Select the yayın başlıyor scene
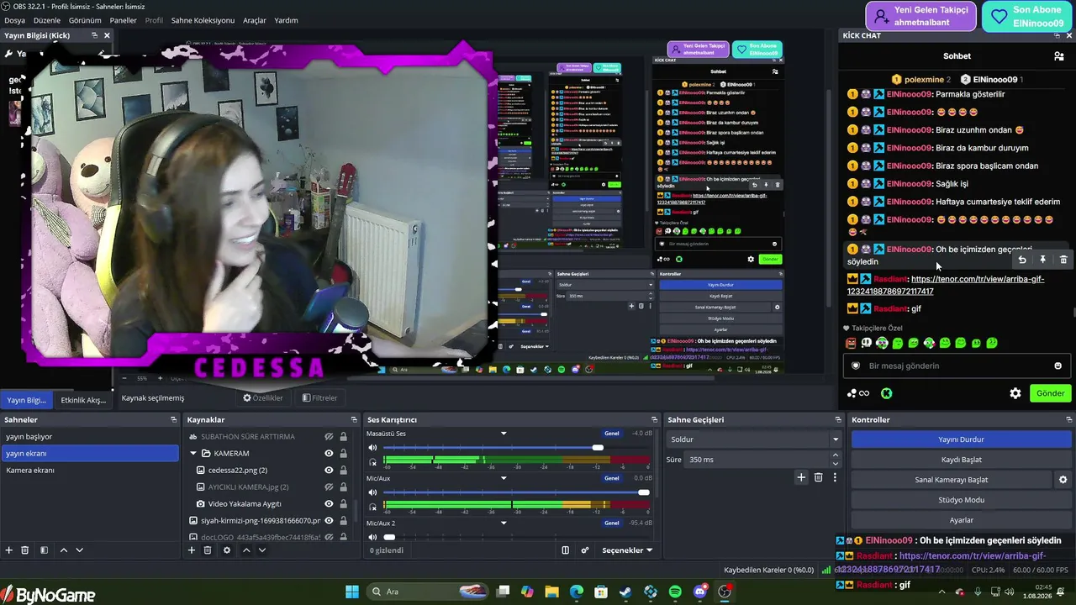Screen dimensions: 1076x605 tap(89, 437)
